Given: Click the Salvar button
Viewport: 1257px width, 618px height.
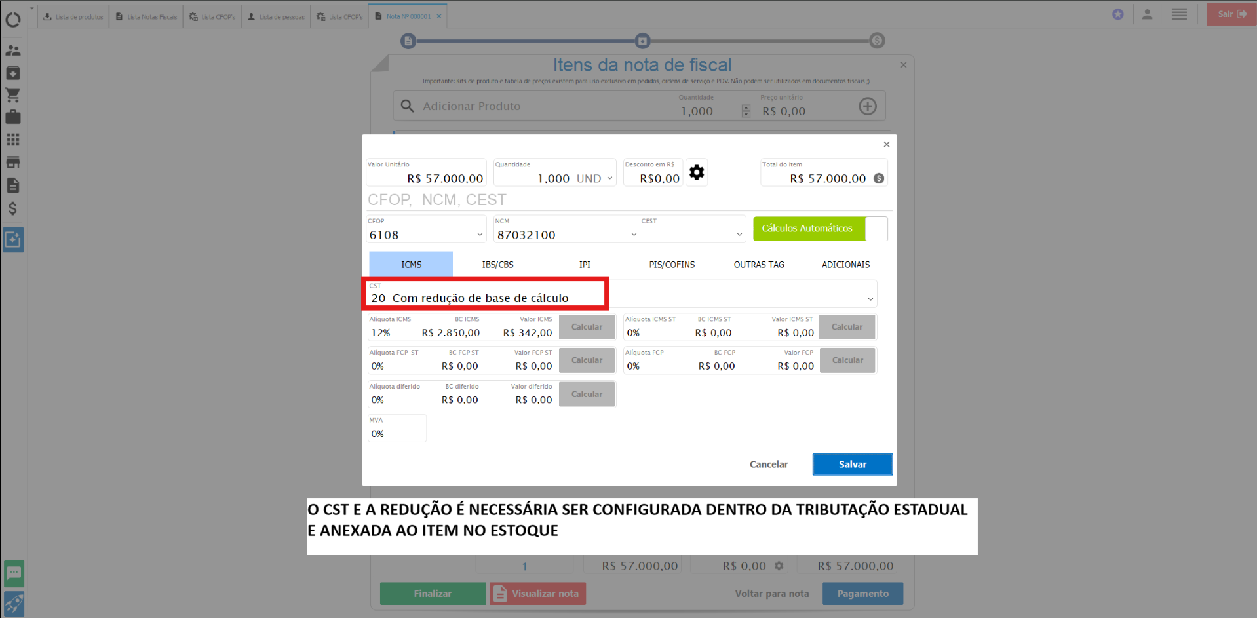Looking at the screenshot, I should (852, 464).
